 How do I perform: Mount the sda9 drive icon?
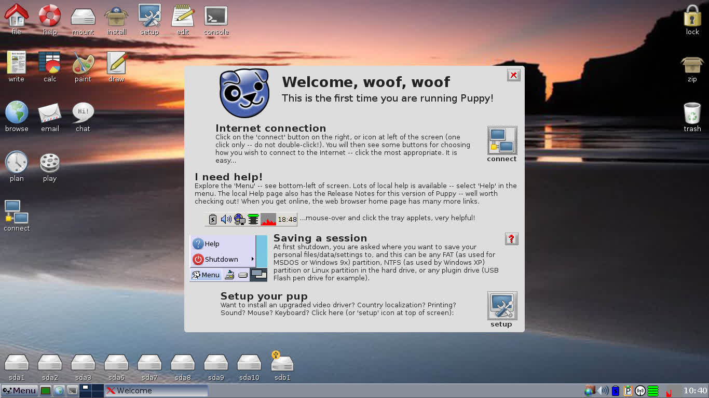(x=216, y=362)
